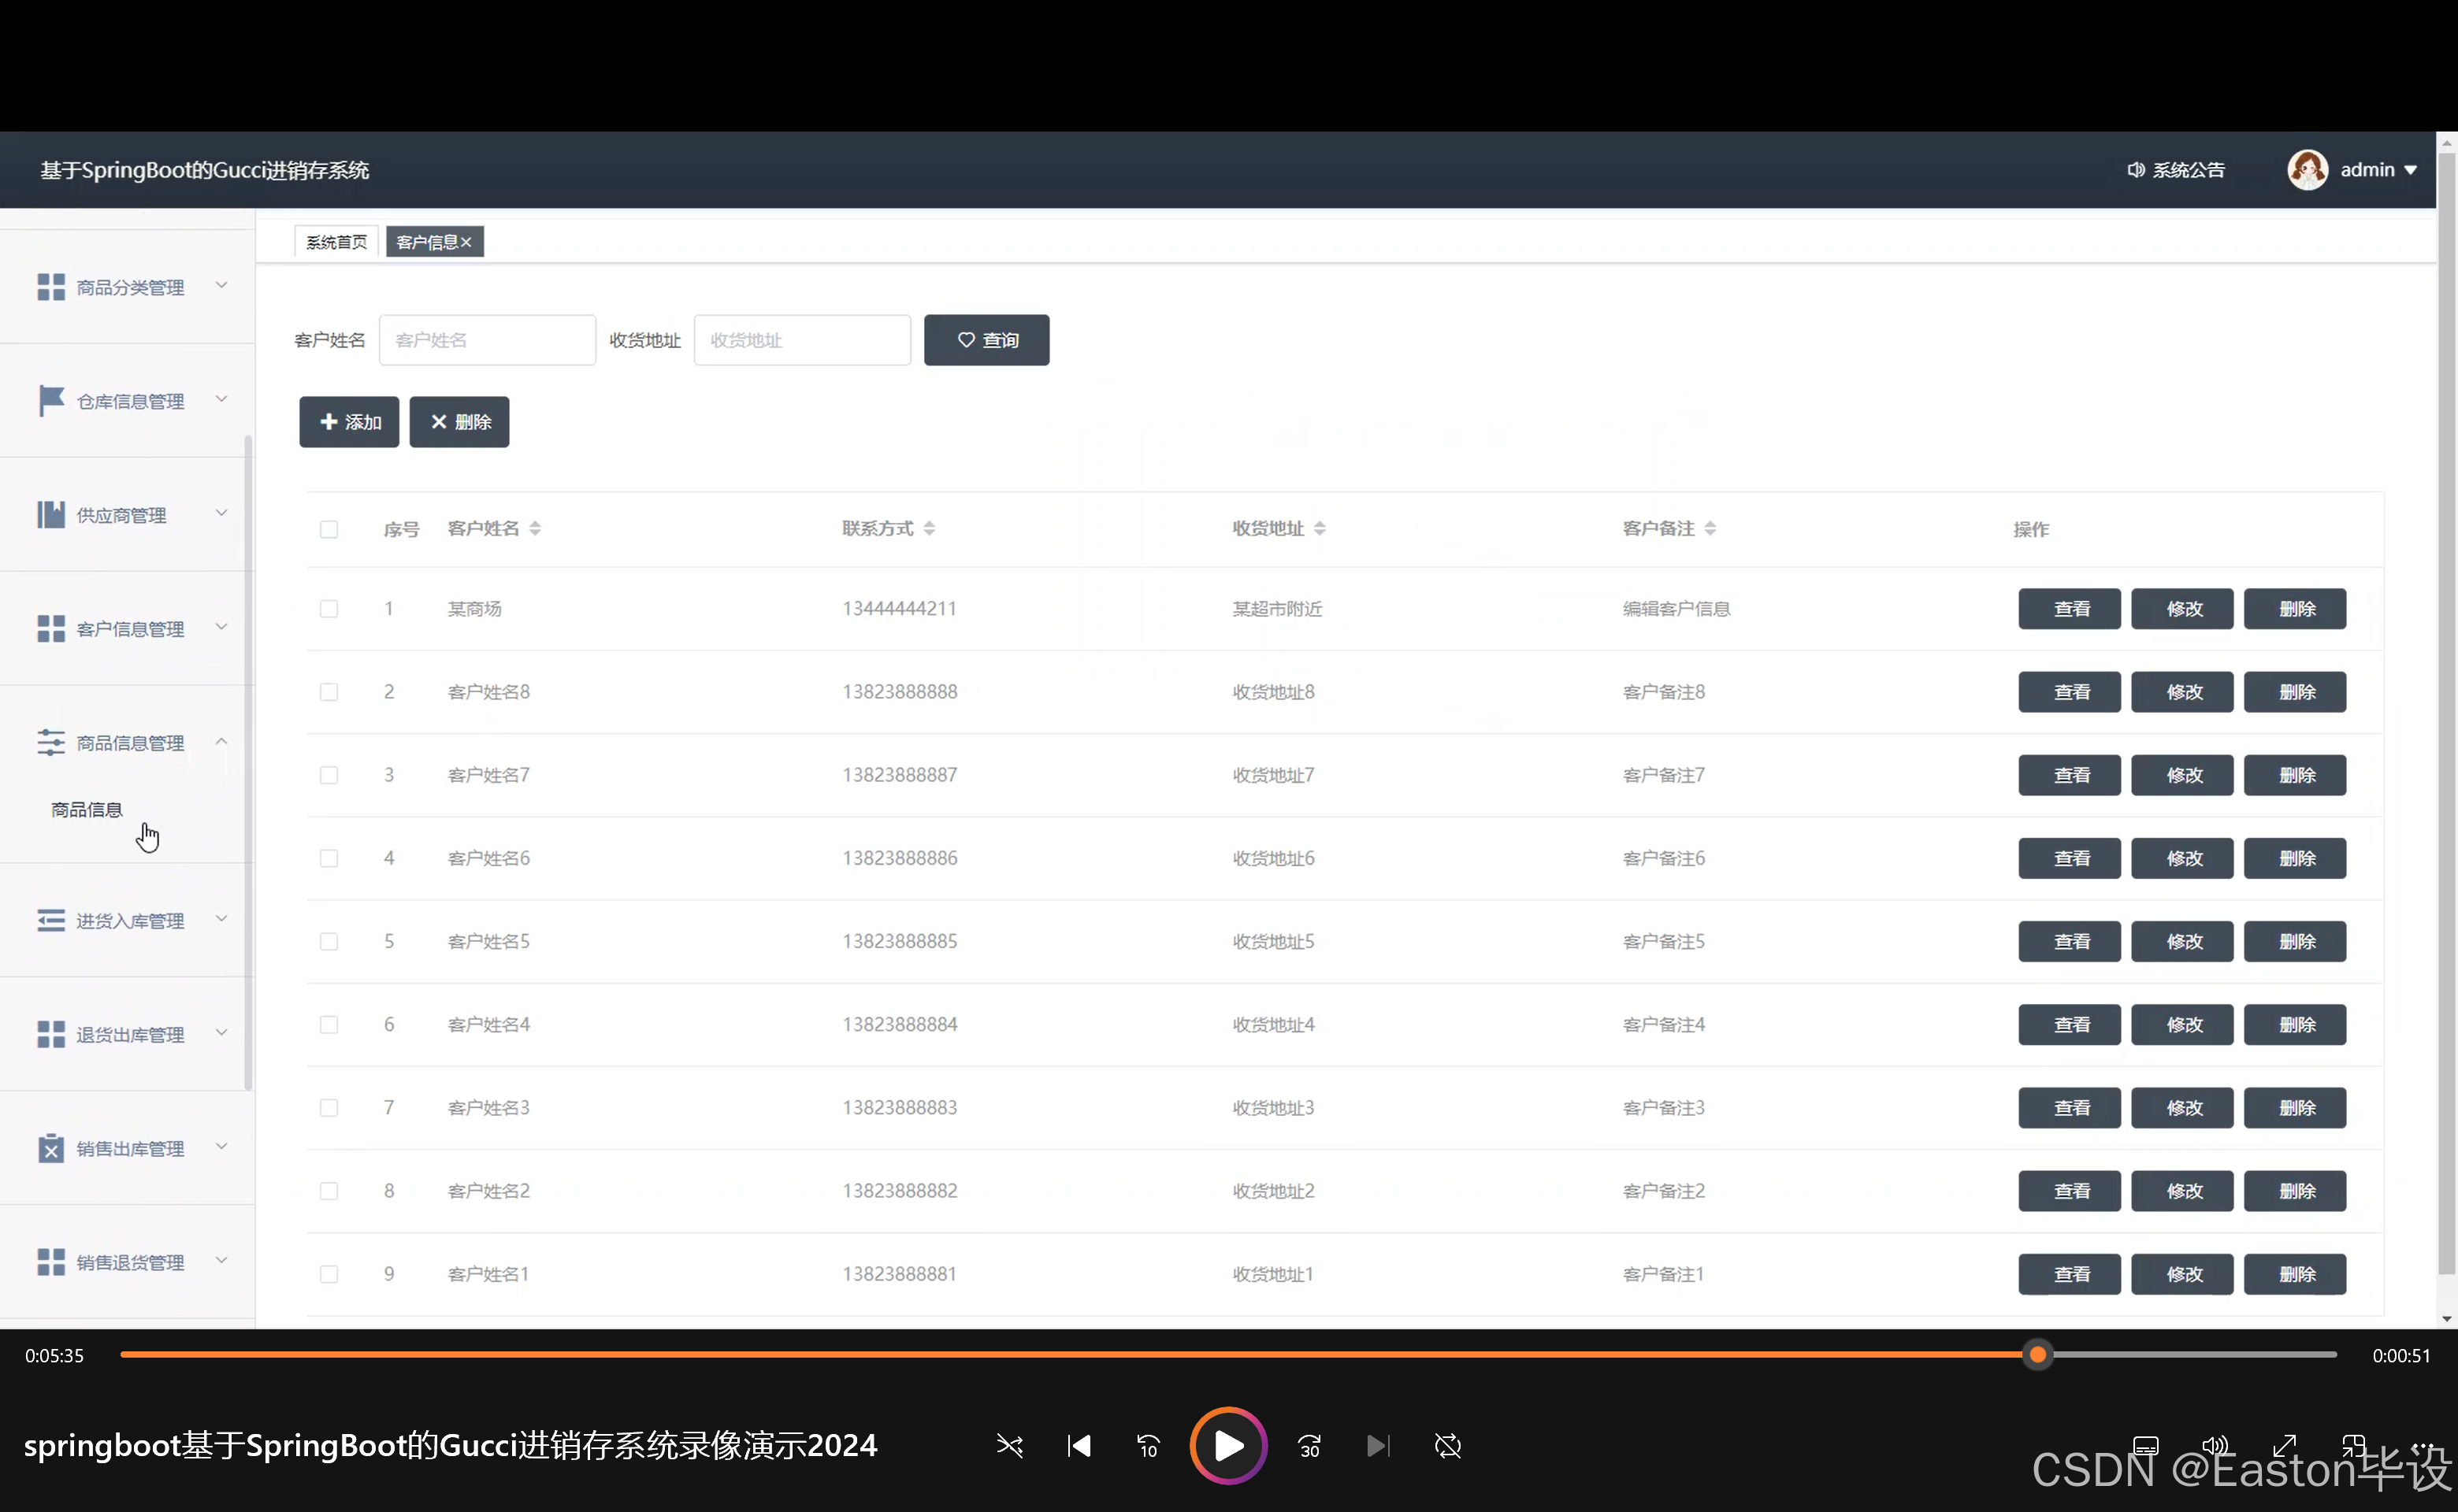2458x1512 pixels.
Task: Switch to the 系统首页 tab
Action: coord(336,242)
